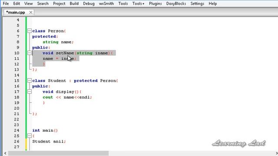The height and width of the screenshot is (156, 278).
Task: Collapse the setName function fold marker
Action: point(30,53)
